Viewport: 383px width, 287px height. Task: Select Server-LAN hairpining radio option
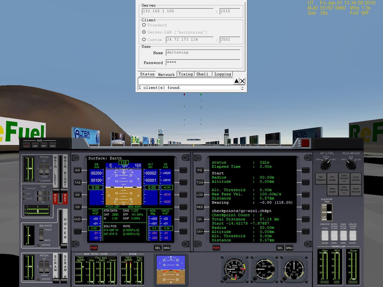[x=144, y=32]
